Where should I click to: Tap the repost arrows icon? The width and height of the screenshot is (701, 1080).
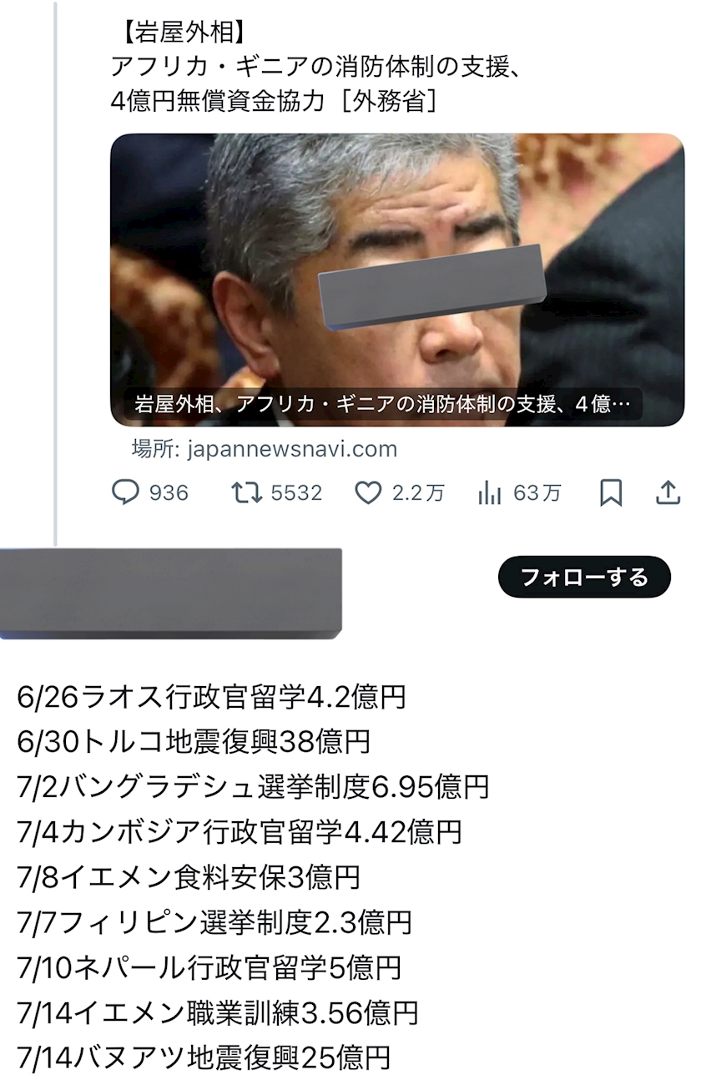click(x=246, y=493)
